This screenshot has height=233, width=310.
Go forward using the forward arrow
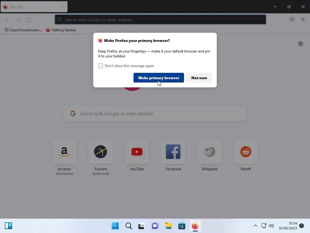pyautogui.click(x=18, y=20)
